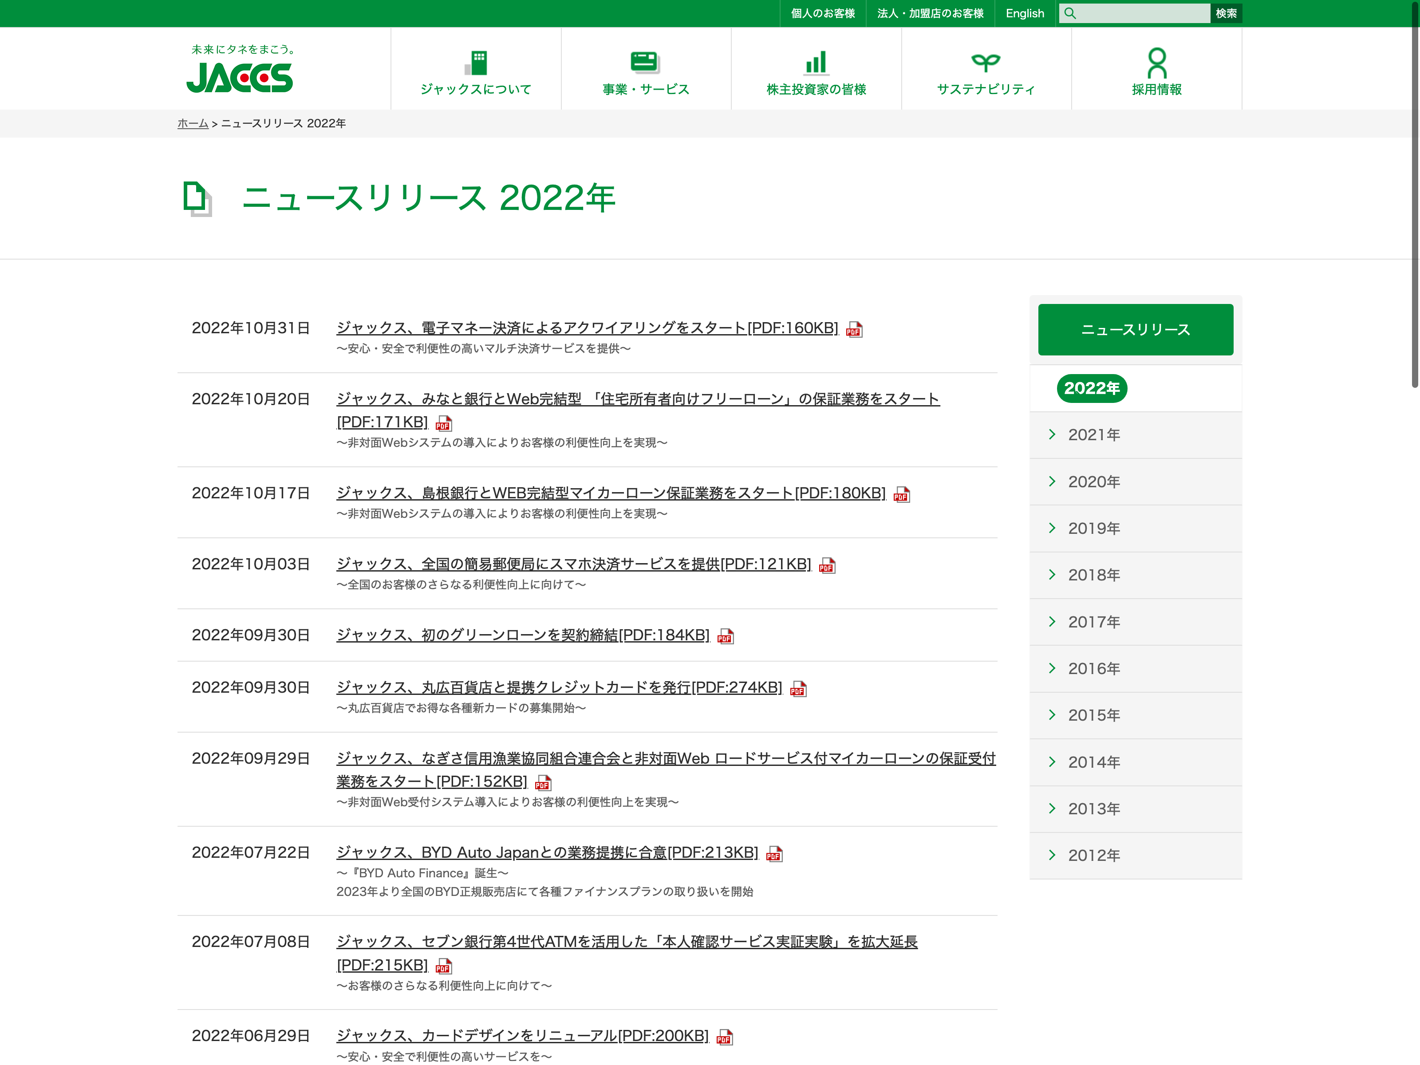Expand the 2021年 archive chevron

(1052, 434)
